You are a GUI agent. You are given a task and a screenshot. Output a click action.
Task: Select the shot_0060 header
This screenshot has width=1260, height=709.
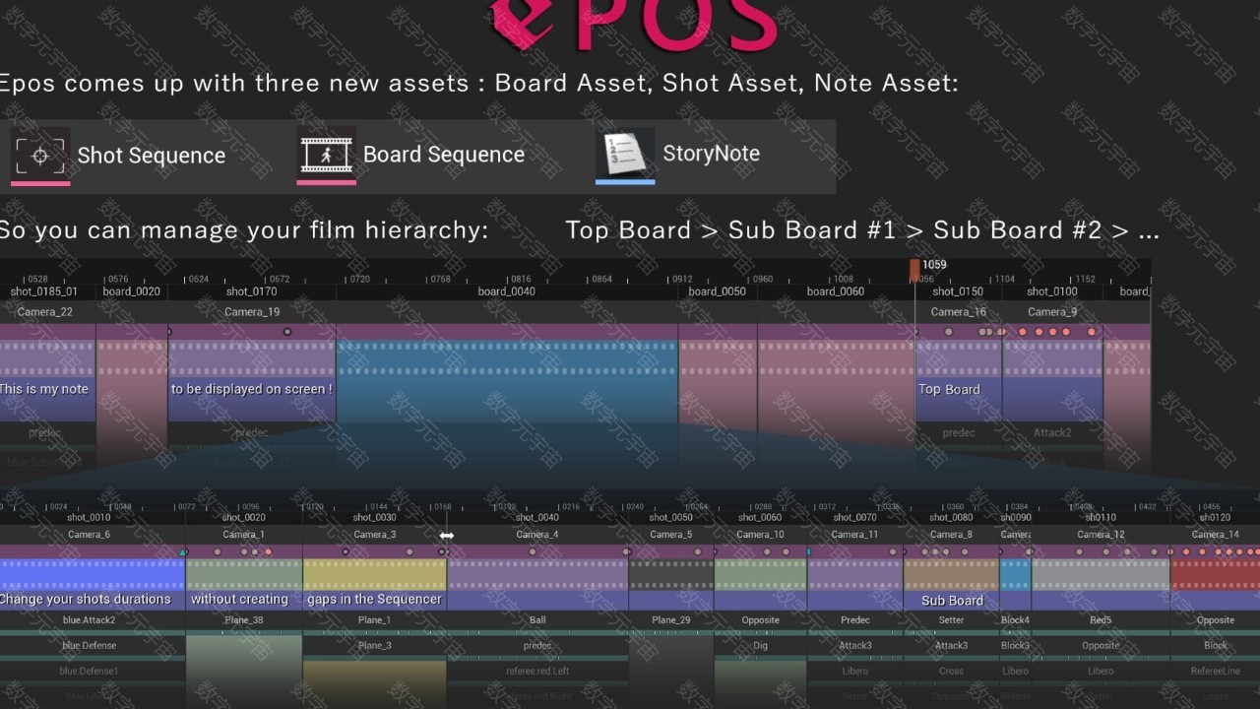(x=760, y=517)
